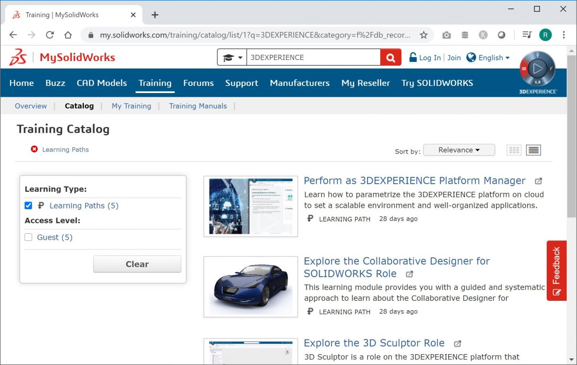Image resolution: width=577 pixels, height=365 pixels.
Task: Open the 3DEXPERIENCE compass icon
Action: click(538, 70)
